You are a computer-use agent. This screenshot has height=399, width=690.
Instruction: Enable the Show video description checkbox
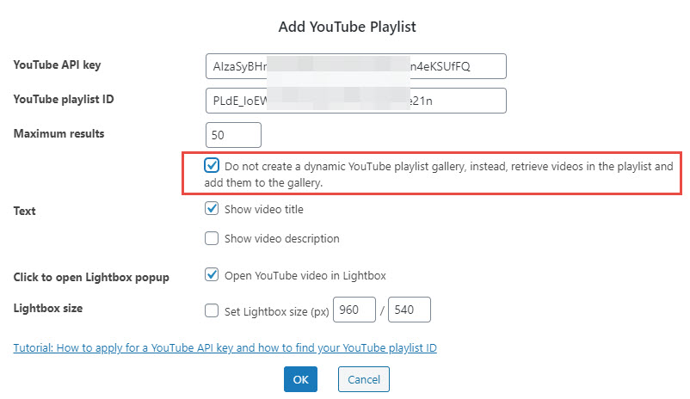click(212, 238)
